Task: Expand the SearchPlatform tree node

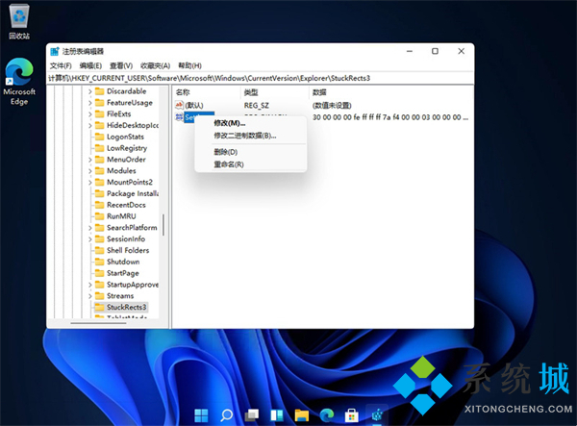Action: [x=90, y=228]
